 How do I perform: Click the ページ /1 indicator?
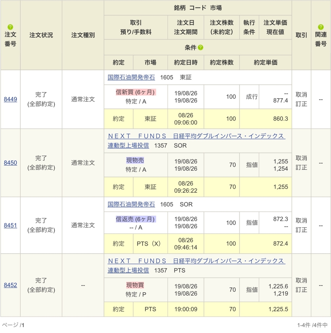point(13,325)
